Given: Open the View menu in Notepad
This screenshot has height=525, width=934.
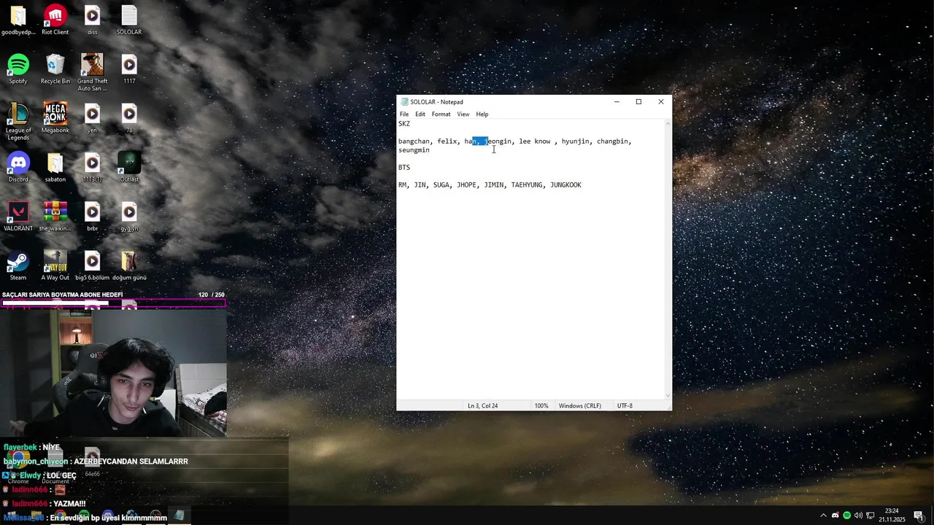Looking at the screenshot, I should pyautogui.click(x=463, y=114).
